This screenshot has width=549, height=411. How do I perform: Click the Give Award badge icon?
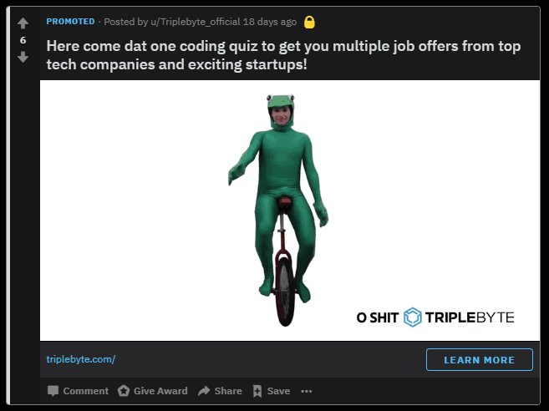pyautogui.click(x=123, y=391)
